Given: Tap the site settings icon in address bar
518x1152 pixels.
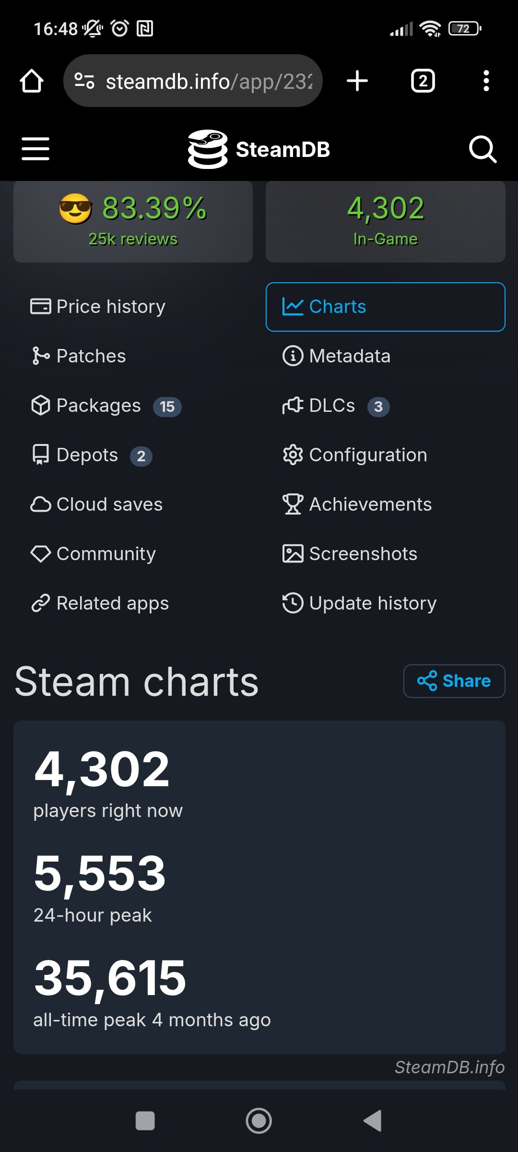Looking at the screenshot, I should 84,81.
